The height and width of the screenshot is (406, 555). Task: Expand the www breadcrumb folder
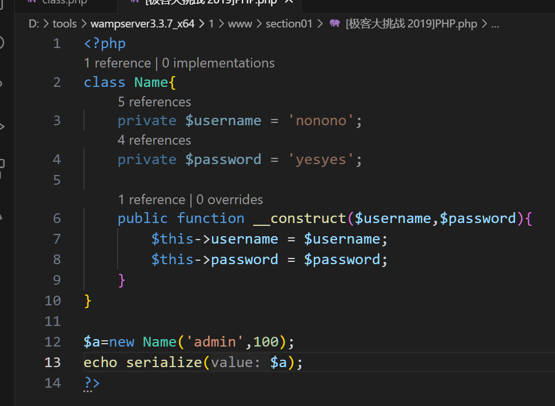[x=240, y=24]
